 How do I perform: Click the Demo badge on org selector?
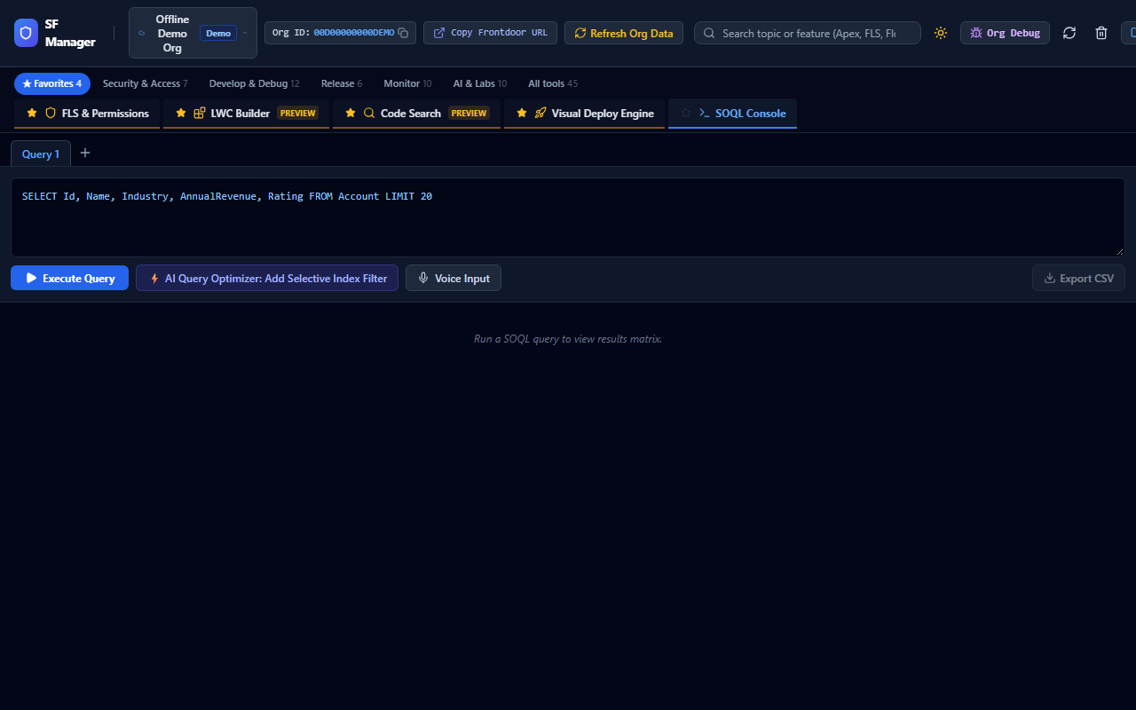click(218, 33)
